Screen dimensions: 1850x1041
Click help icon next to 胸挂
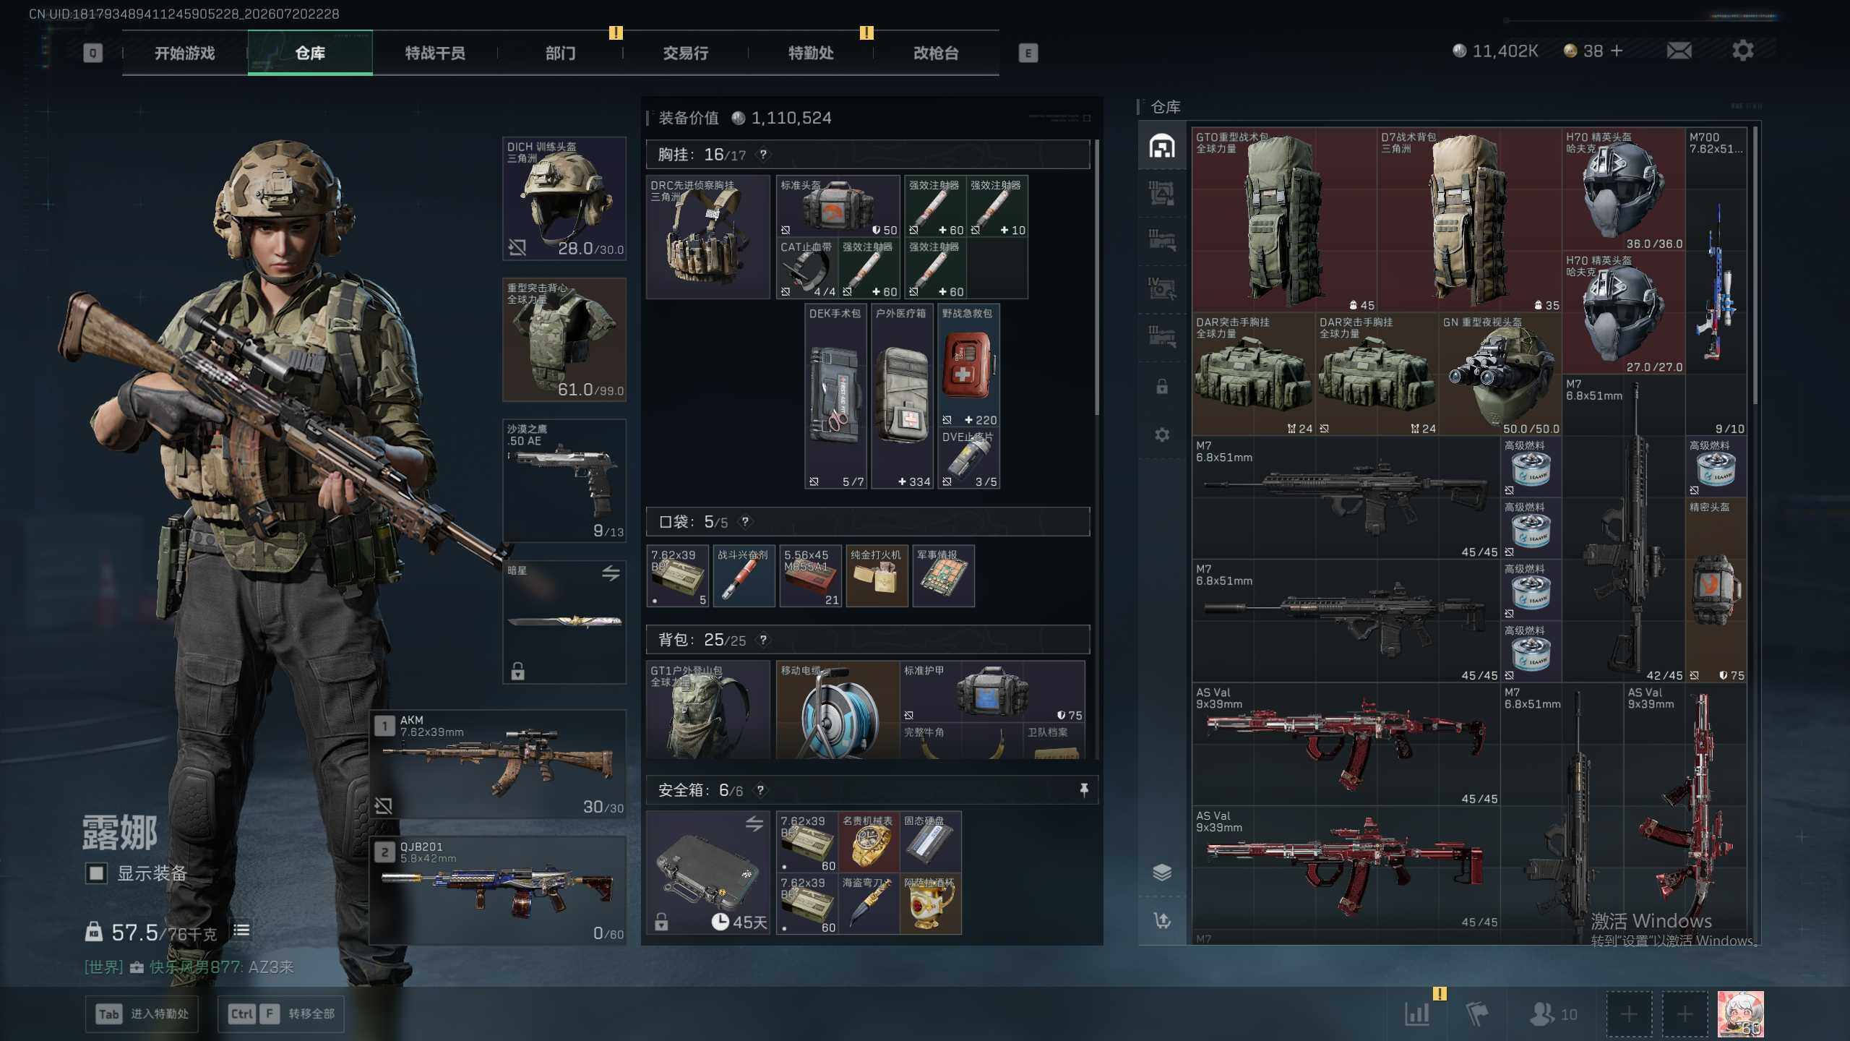[x=763, y=154]
